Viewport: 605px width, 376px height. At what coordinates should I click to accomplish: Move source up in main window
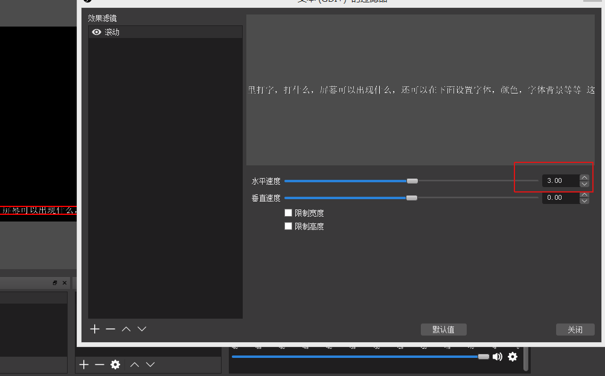[134, 365]
